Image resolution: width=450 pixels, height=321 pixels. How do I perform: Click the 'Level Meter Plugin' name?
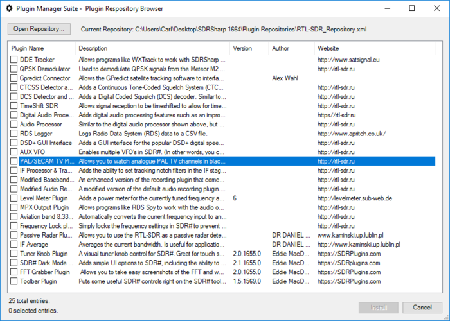click(44, 198)
